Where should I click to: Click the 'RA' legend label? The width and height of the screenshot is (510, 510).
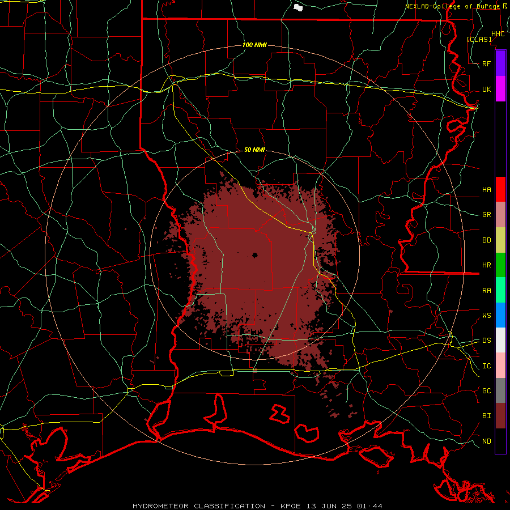(486, 291)
